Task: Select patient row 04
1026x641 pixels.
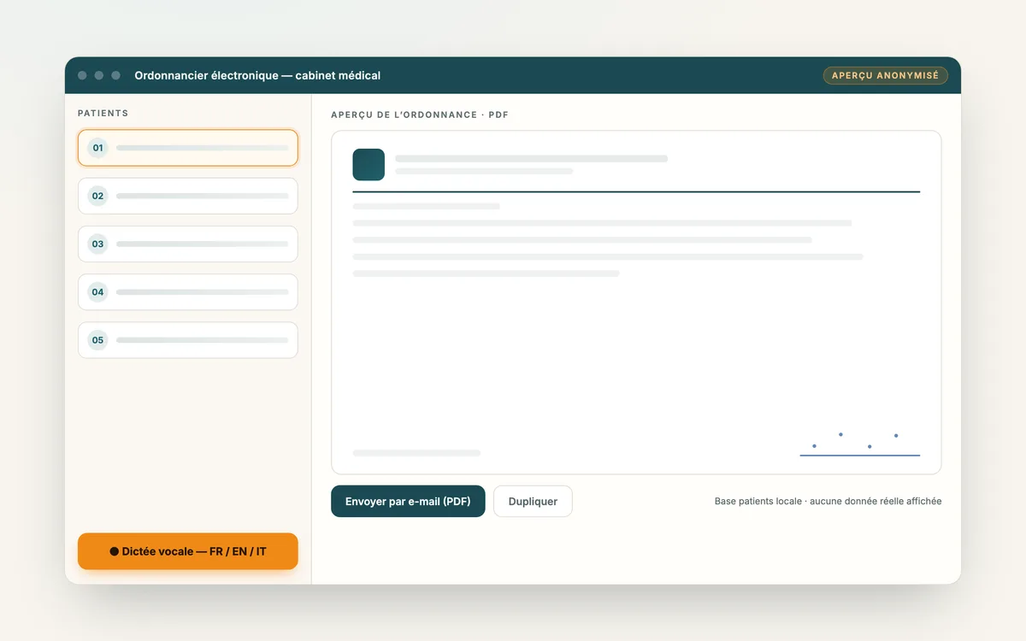Action: (x=188, y=291)
